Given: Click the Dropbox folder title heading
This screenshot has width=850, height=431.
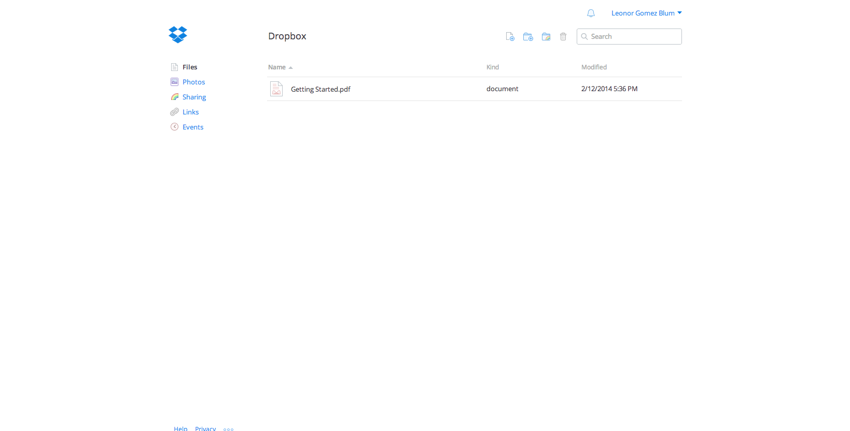Looking at the screenshot, I should pos(287,36).
